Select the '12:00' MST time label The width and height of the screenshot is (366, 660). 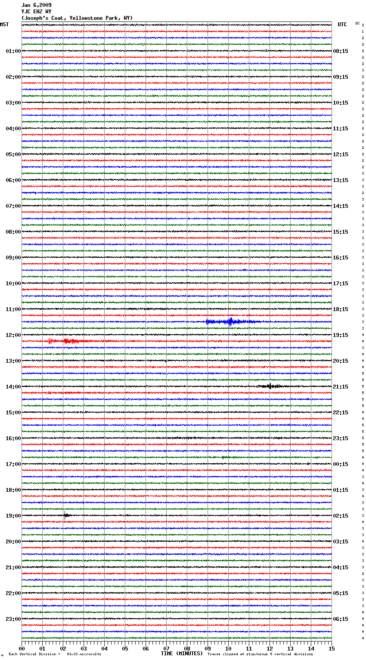(x=13, y=335)
